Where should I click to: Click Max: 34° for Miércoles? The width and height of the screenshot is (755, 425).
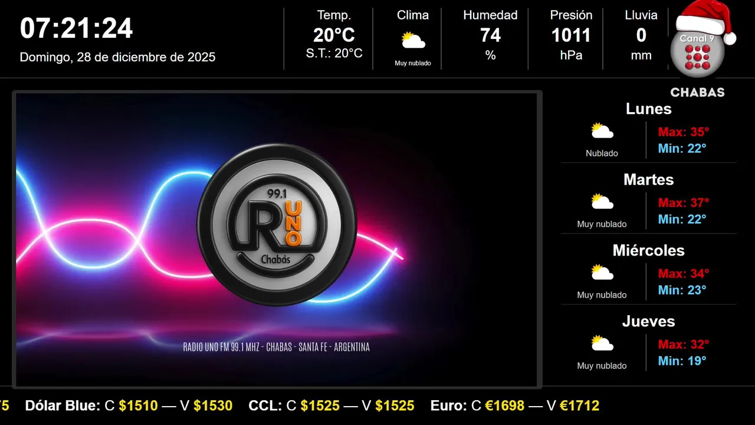[684, 273]
